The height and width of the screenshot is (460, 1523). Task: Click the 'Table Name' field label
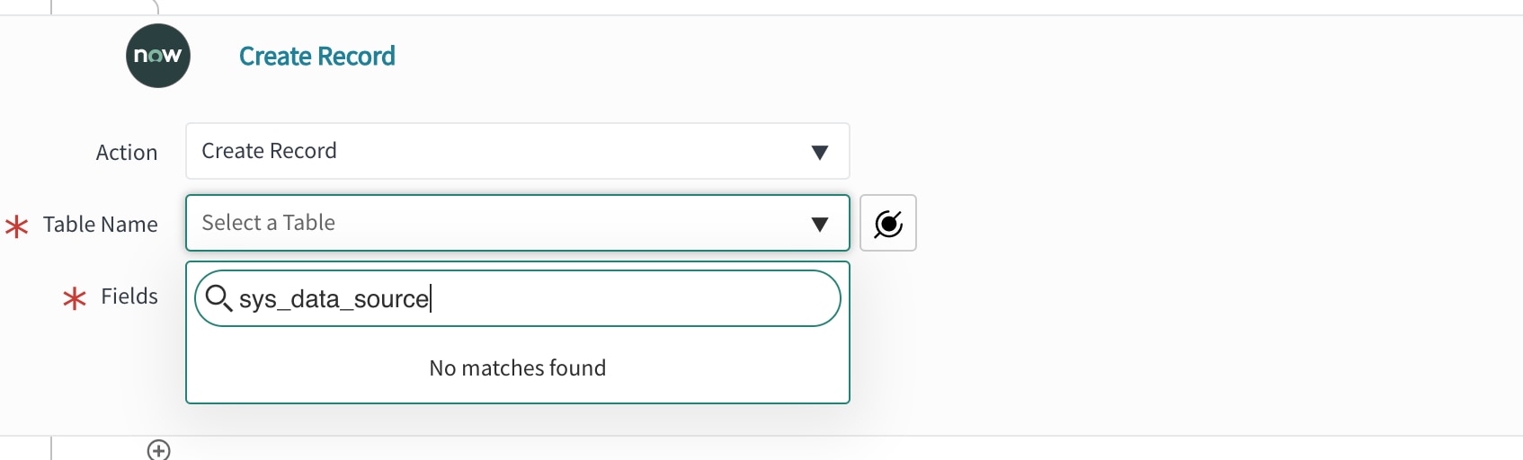100,225
